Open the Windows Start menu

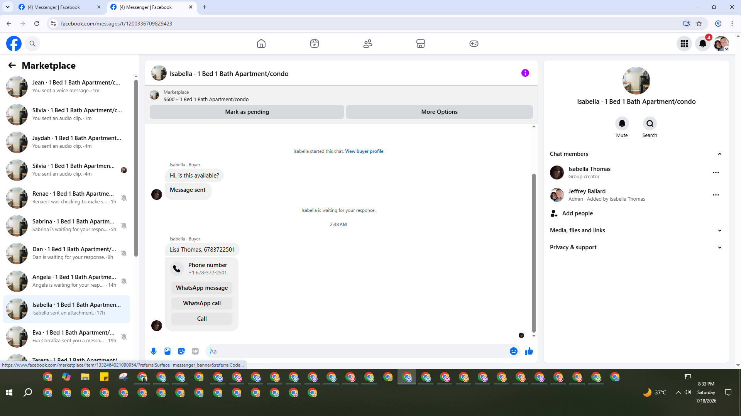9,392
